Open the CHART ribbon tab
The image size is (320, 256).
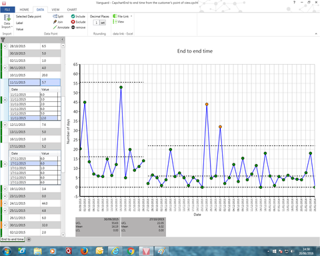[72, 9]
